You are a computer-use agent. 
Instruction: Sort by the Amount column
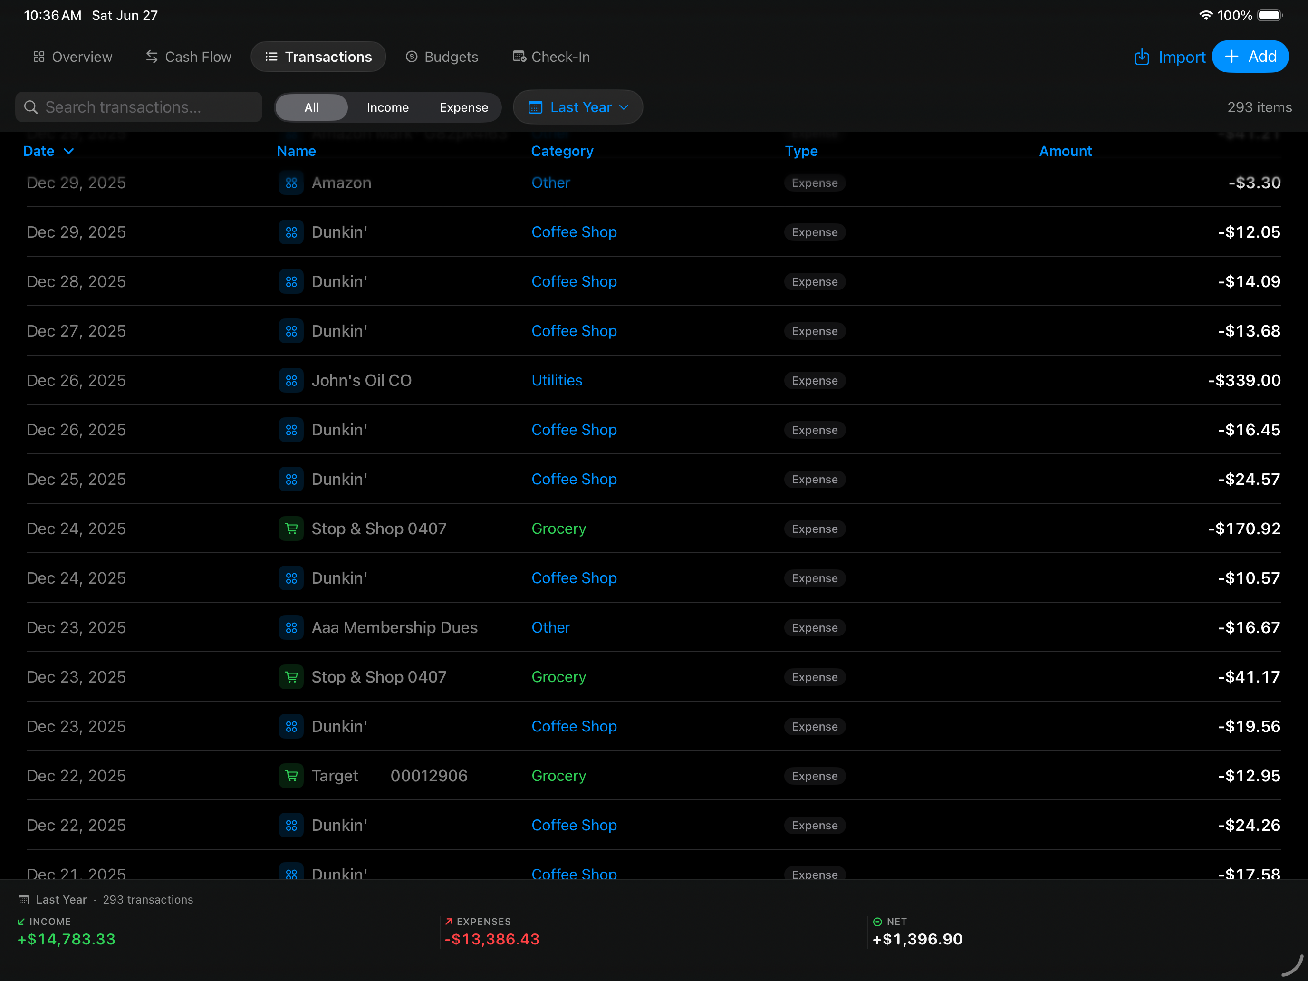pos(1066,151)
